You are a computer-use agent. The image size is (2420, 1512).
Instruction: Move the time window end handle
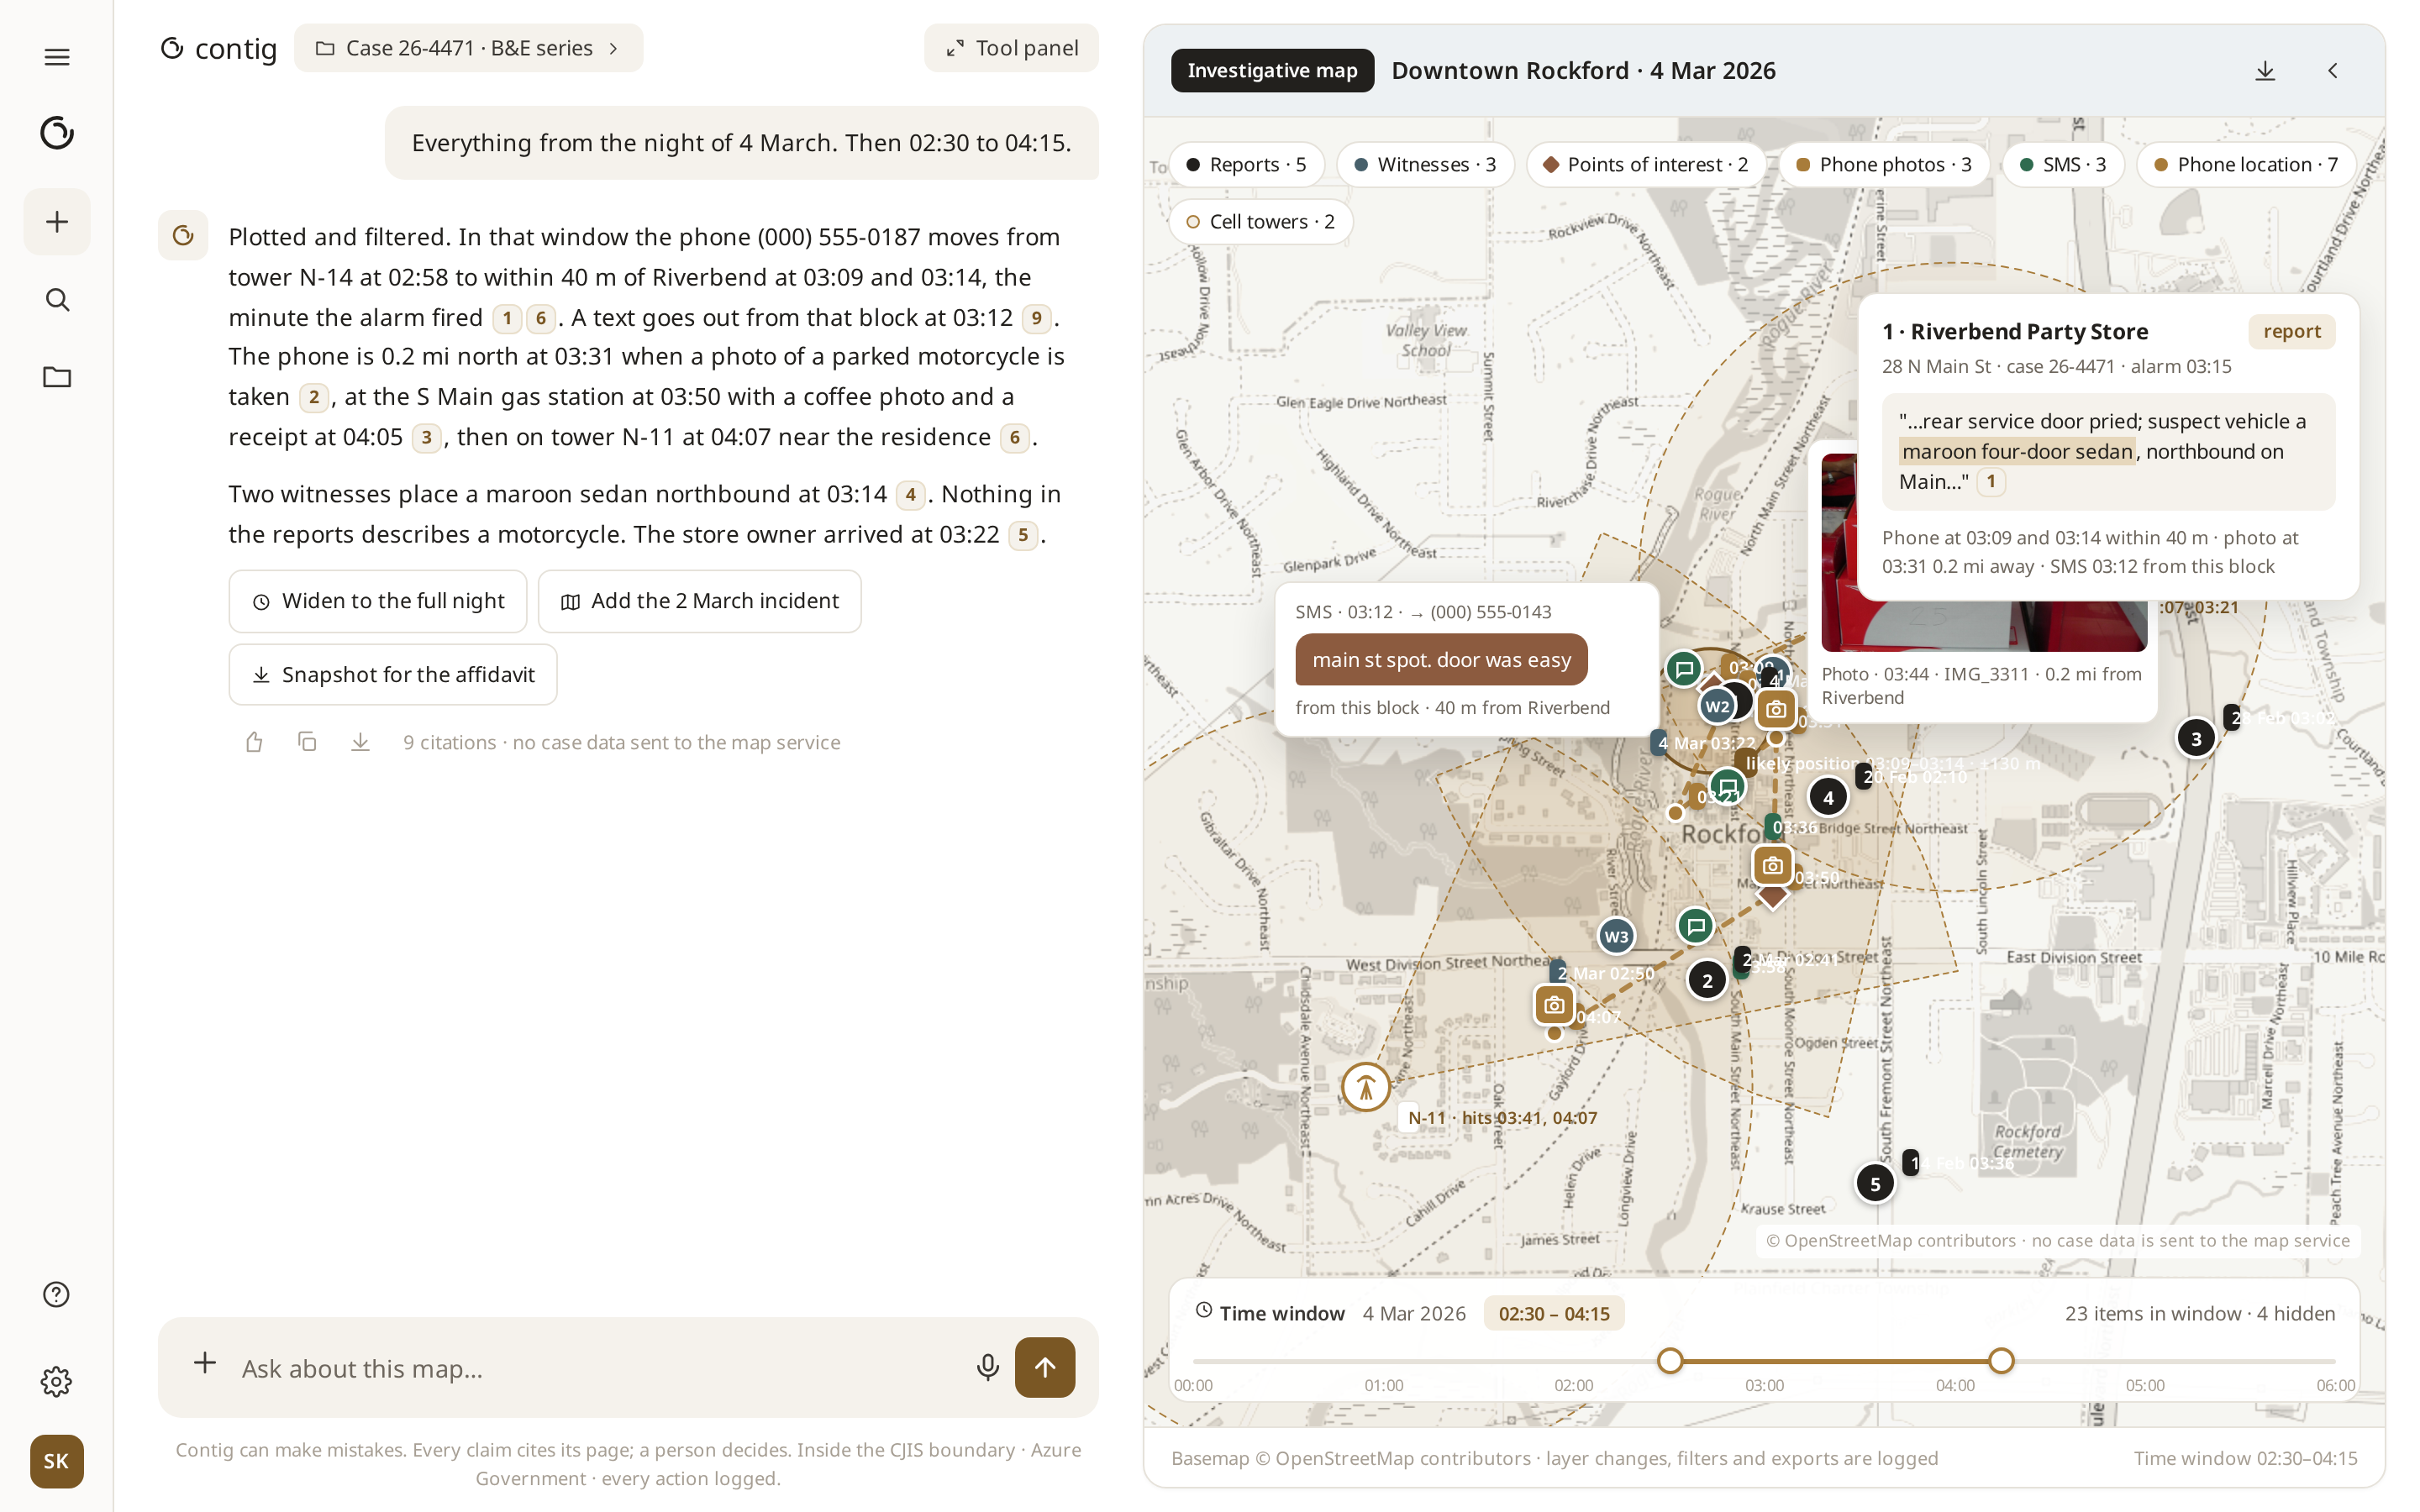tap(2001, 1361)
